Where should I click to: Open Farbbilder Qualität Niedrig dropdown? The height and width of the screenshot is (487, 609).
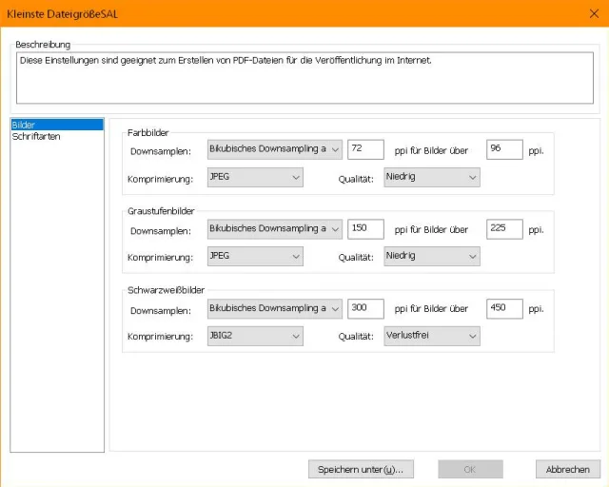tap(432, 178)
